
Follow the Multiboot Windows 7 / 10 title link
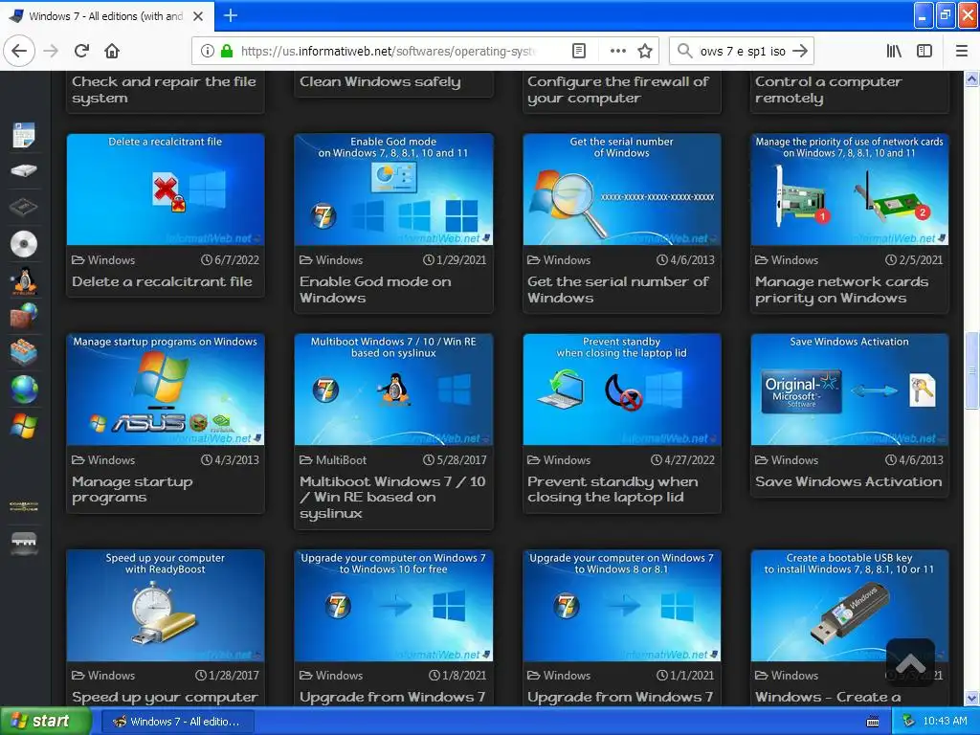pos(391,498)
